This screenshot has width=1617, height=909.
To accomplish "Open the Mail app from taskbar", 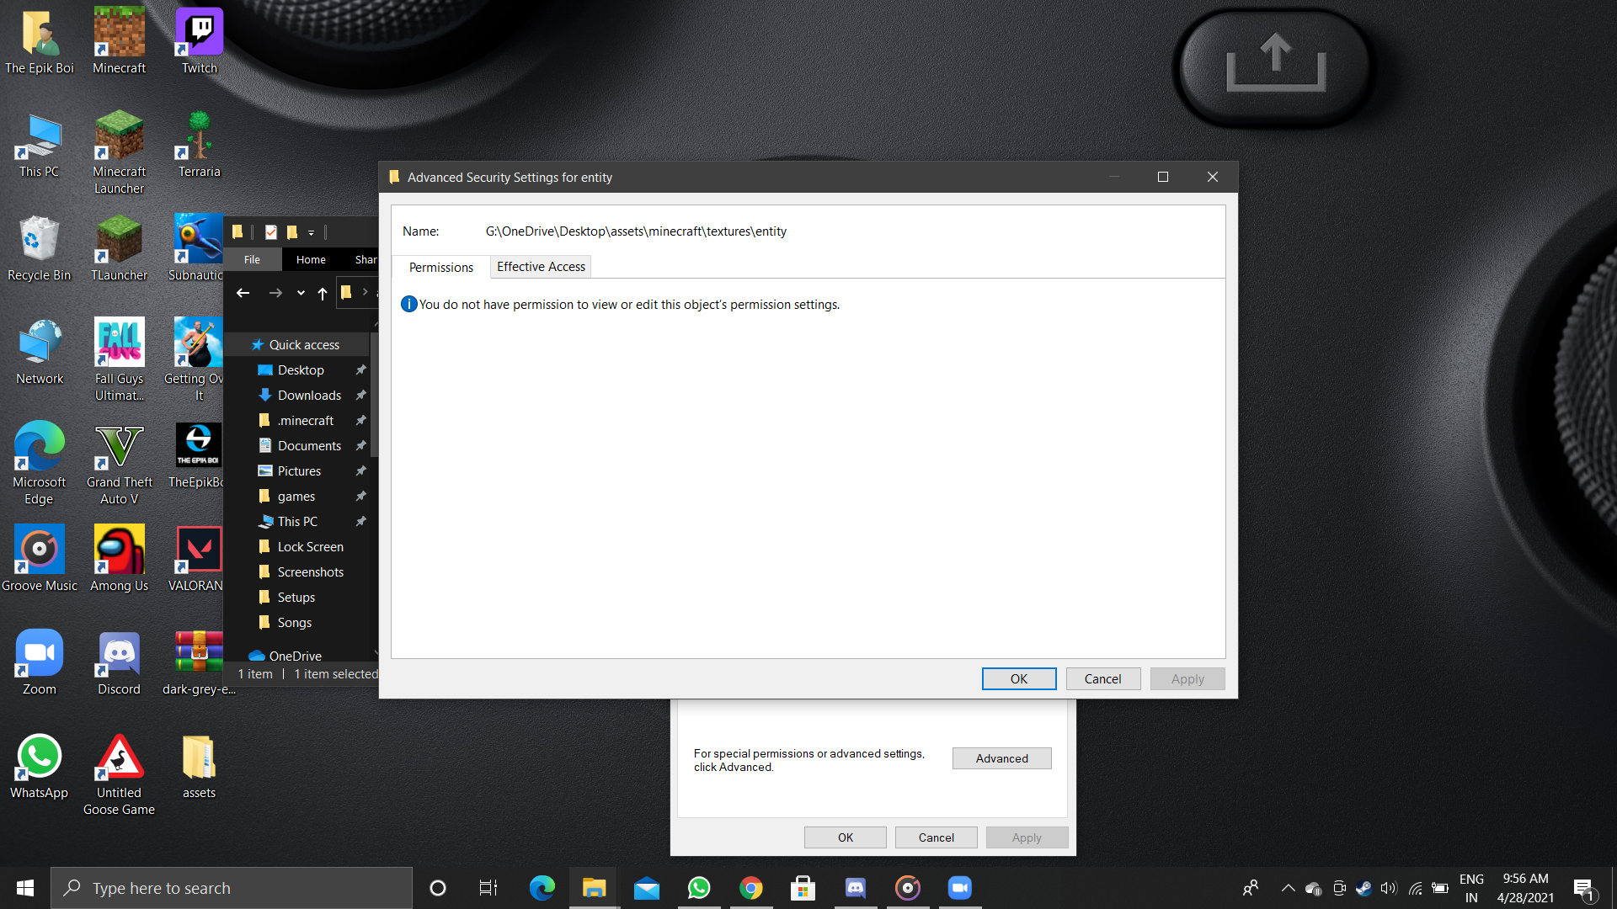I will pos(646,888).
